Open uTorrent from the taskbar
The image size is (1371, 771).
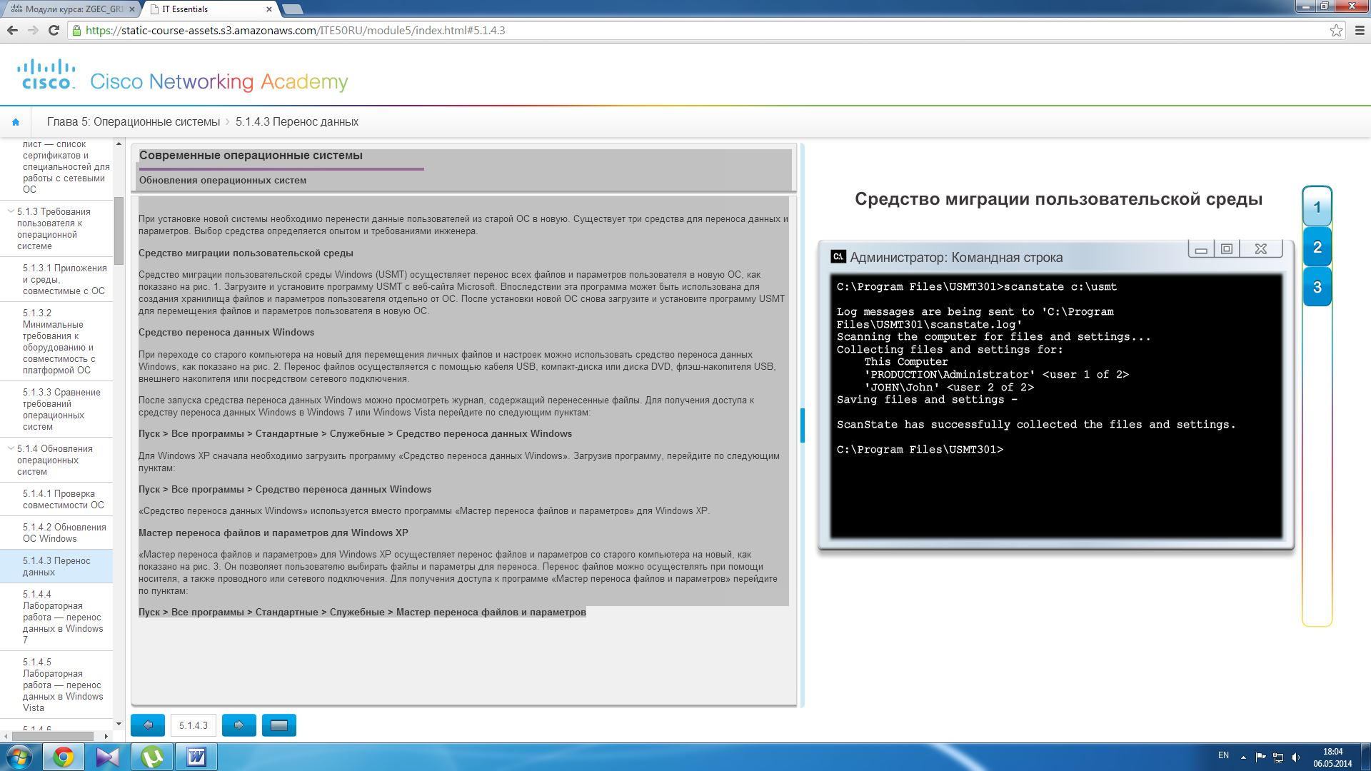[x=152, y=757]
